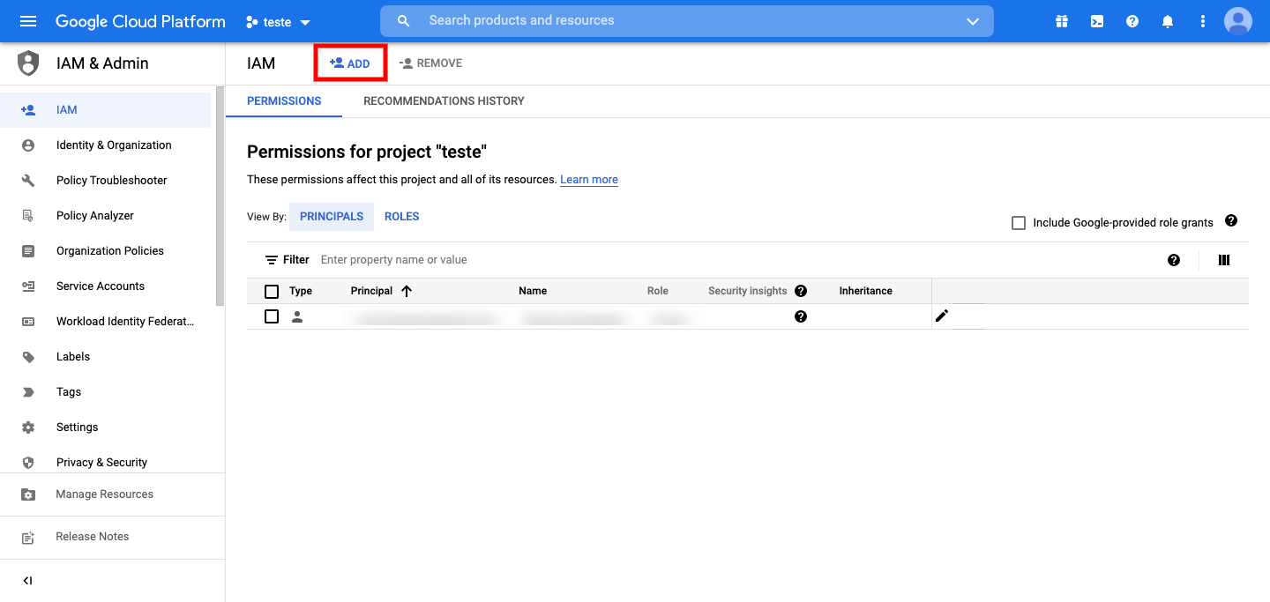Click the sidebar vertical scrollbar
Image resolution: width=1270 pixels, height=602 pixels.
point(220,196)
